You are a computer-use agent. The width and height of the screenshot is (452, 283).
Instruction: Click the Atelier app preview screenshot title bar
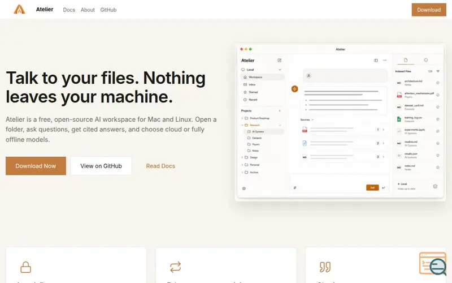340,49
